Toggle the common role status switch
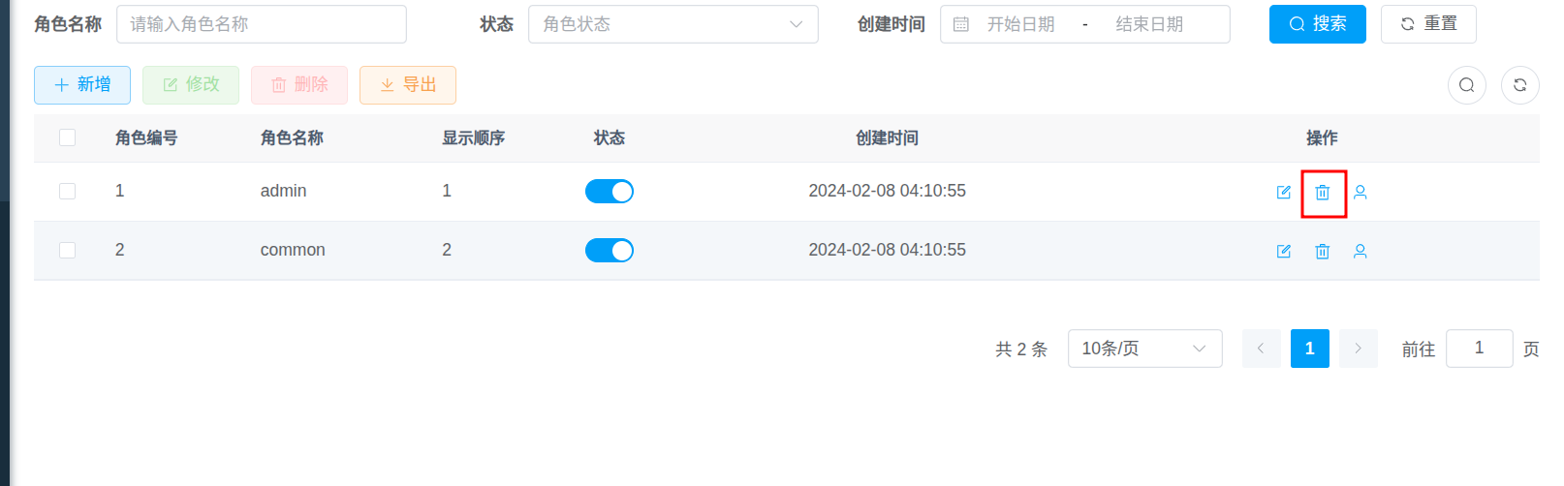Screen dimensions: 1564x486 610,251
